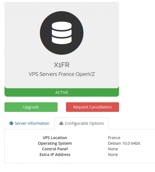Click the green Upgrade button
This screenshot has height=172, width=155.
31,107
